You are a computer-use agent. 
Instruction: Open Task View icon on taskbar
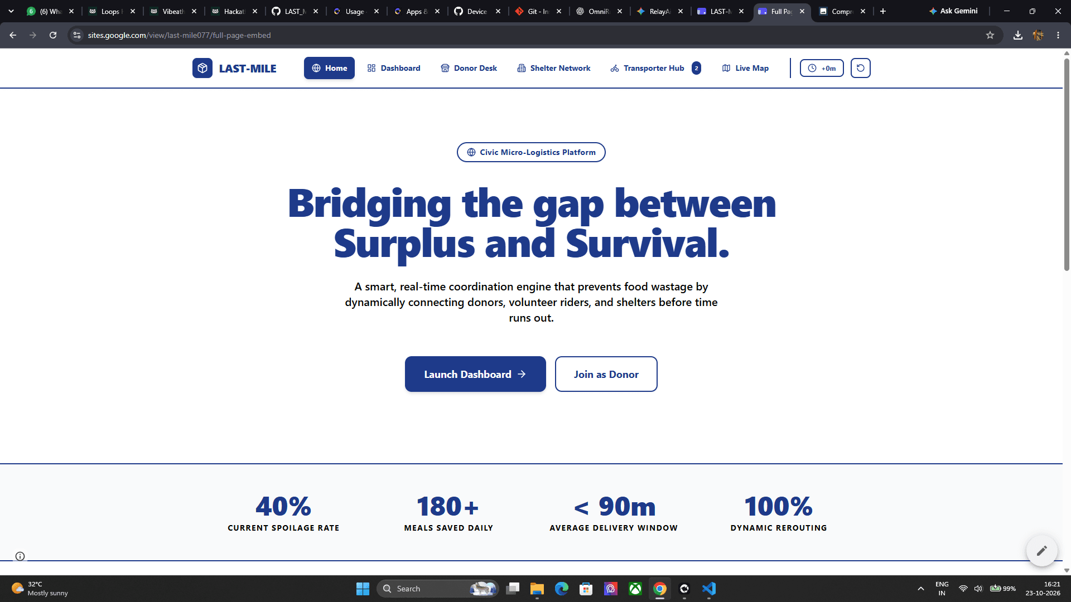pos(513,589)
